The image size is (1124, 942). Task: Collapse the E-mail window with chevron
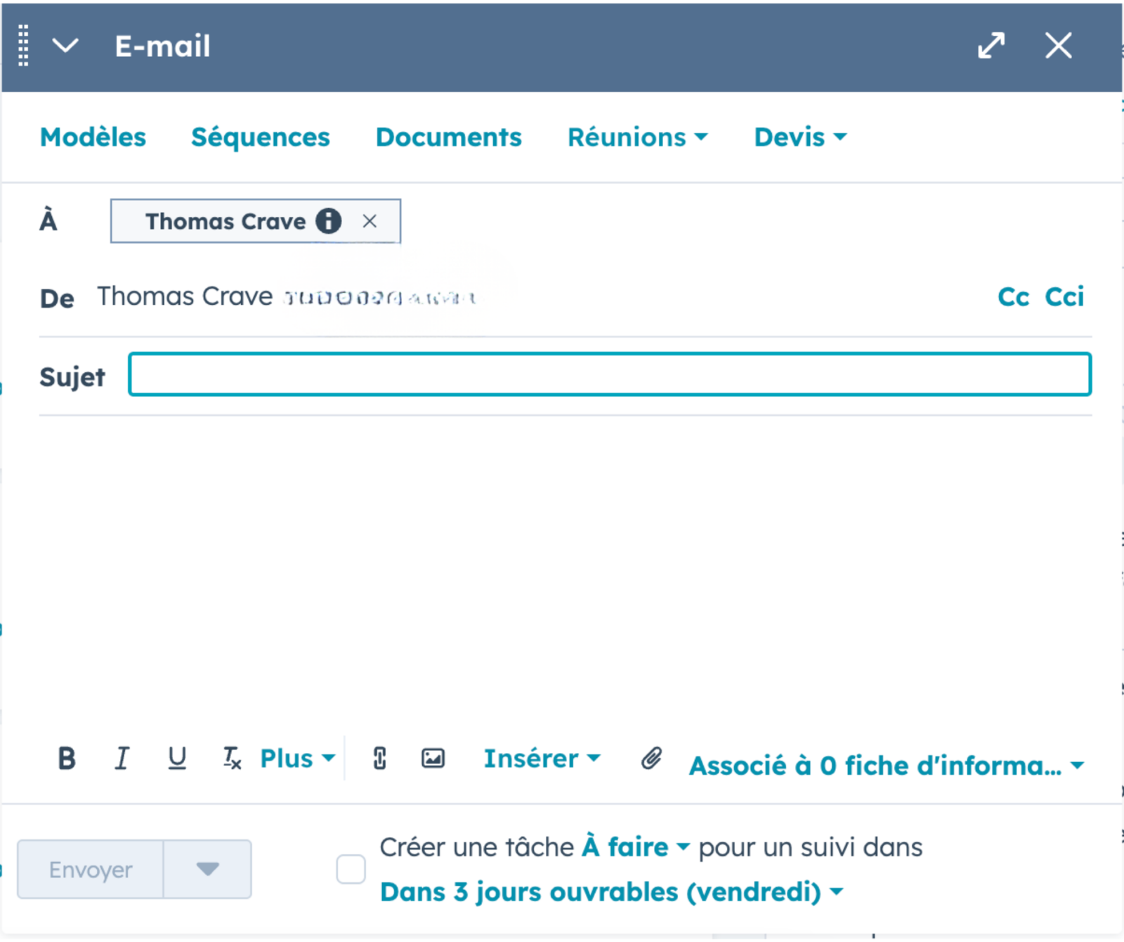pyautogui.click(x=65, y=46)
